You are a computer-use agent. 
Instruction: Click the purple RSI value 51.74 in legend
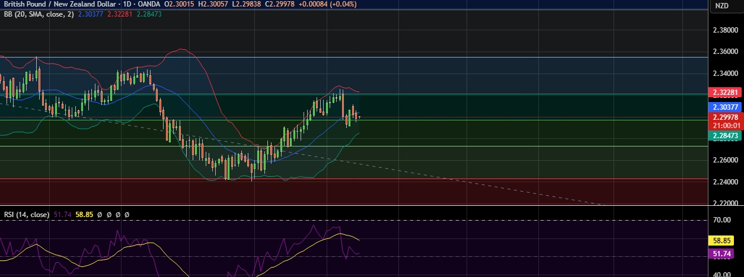click(63, 214)
